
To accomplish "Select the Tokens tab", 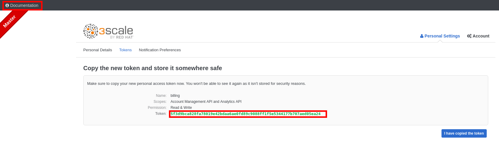I will click(x=125, y=50).
